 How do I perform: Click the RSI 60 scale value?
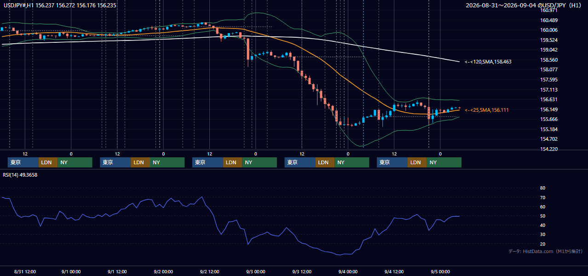(x=542, y=207)
